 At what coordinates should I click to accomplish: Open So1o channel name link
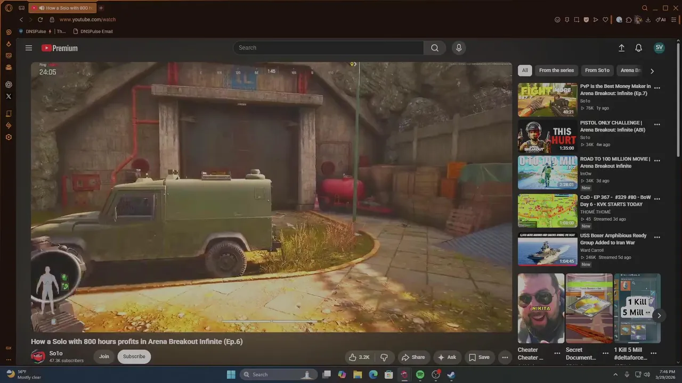pyautogui.click(x=56, y=353)
